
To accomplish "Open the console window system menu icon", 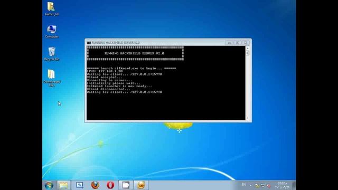I will (x=89, y=43).
